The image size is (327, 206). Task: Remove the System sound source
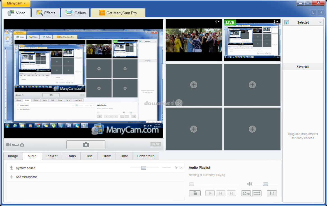181,168
